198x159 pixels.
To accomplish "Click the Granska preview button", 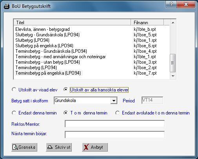I will [x=24, y=147].
